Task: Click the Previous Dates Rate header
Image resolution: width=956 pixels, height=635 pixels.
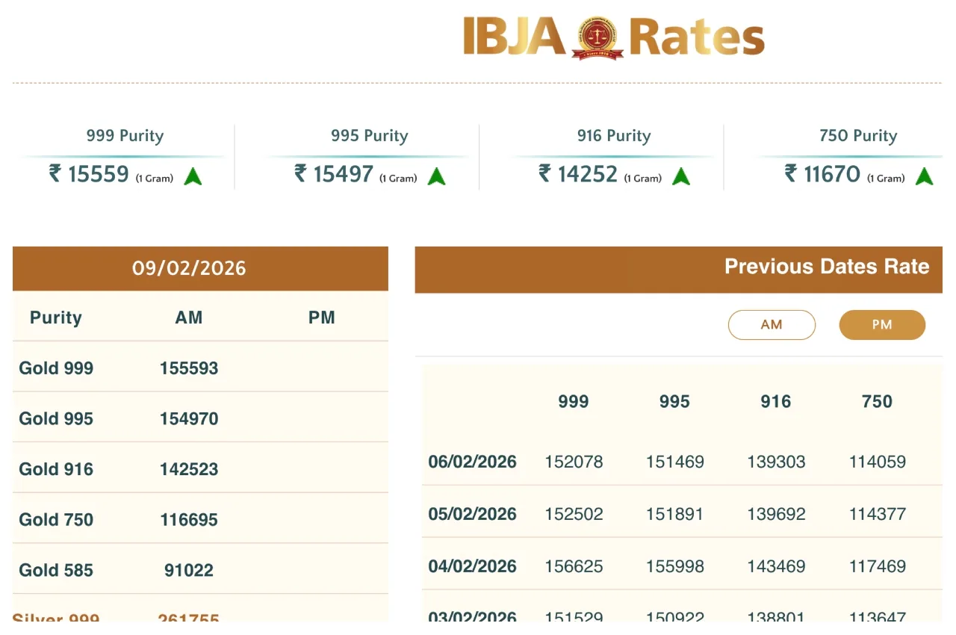Action: [826, 266]
